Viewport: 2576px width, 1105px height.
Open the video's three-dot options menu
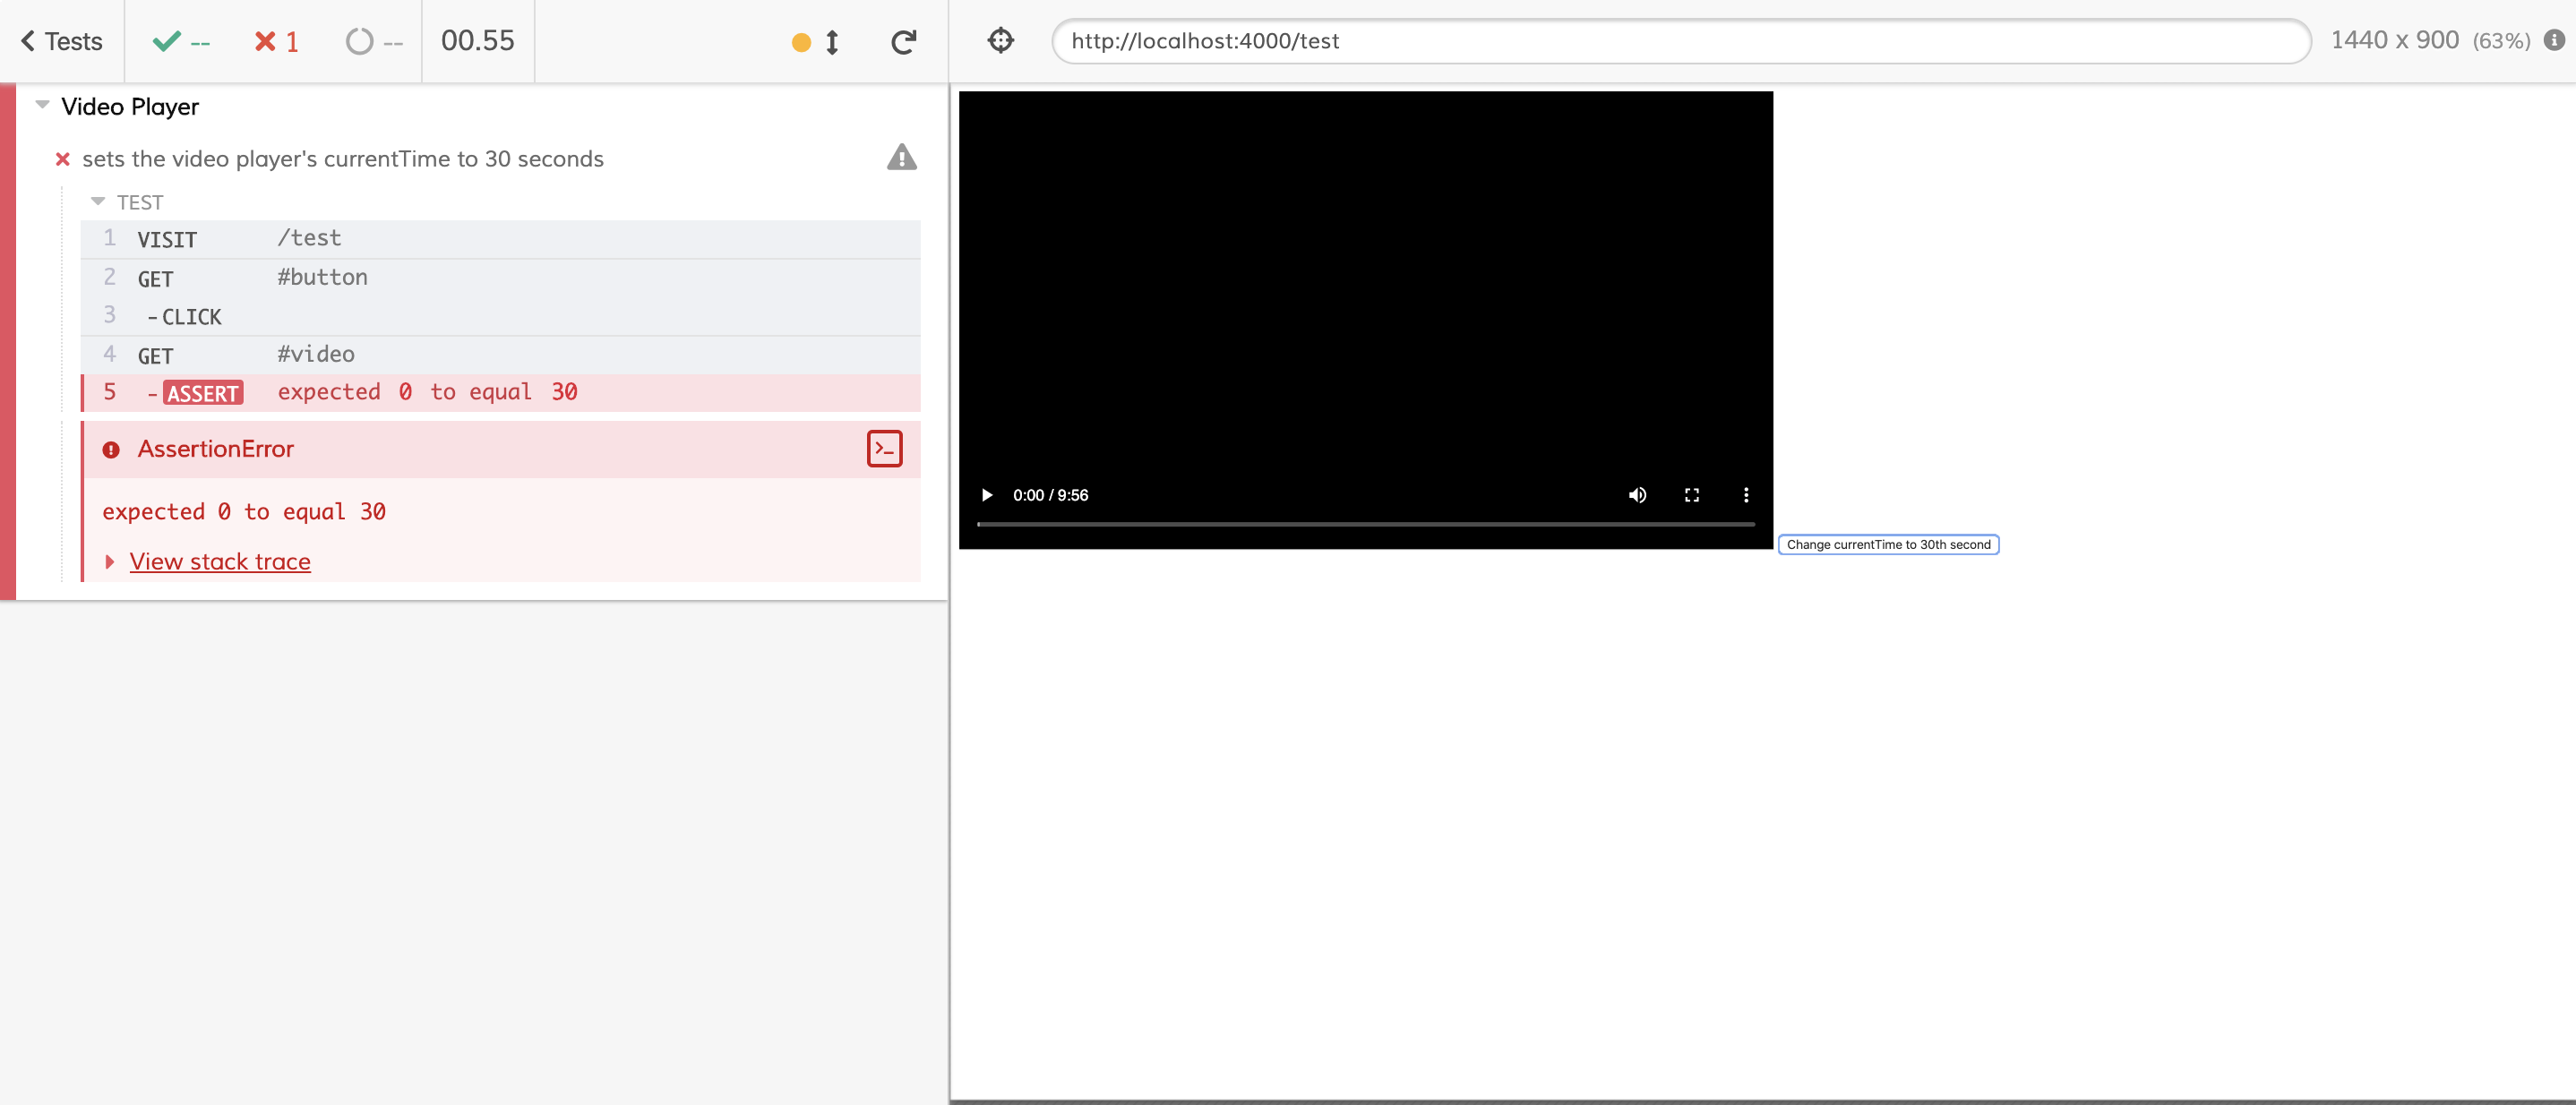(x=1746, y=494)
